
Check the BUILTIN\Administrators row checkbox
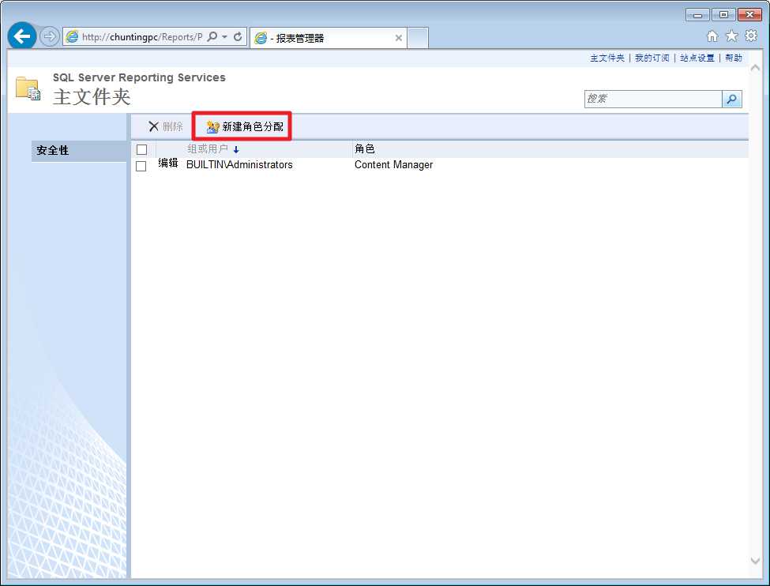(x=141, y=166)
